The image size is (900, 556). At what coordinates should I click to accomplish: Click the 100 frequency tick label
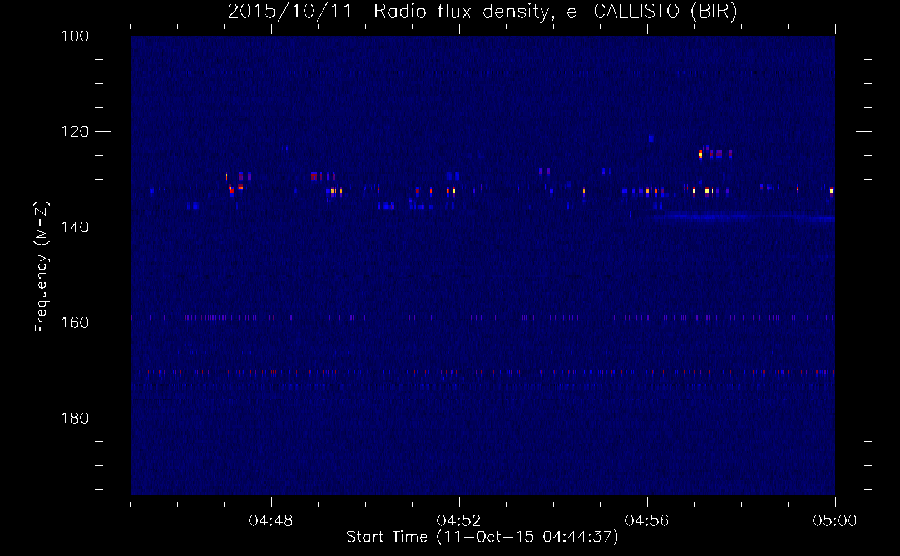point(75,36)
